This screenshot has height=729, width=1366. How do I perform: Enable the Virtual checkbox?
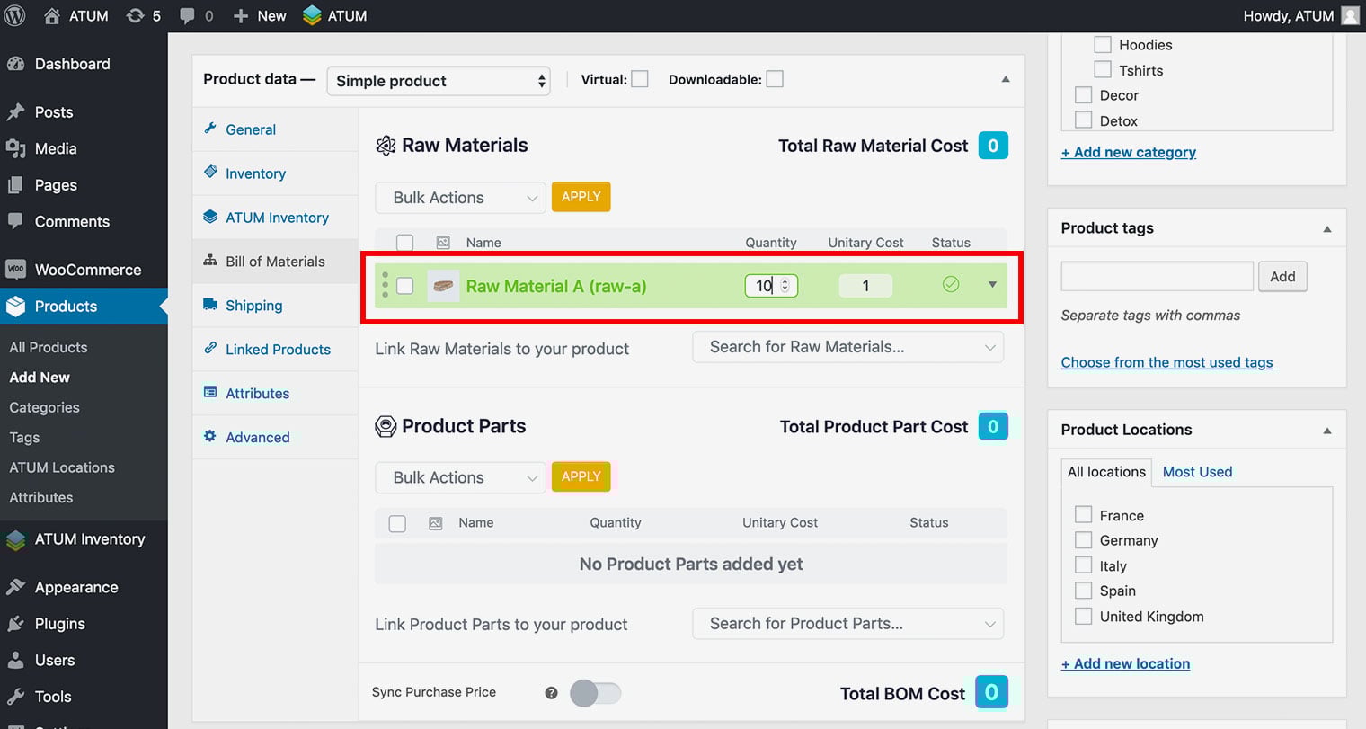(x=640, y=79)
